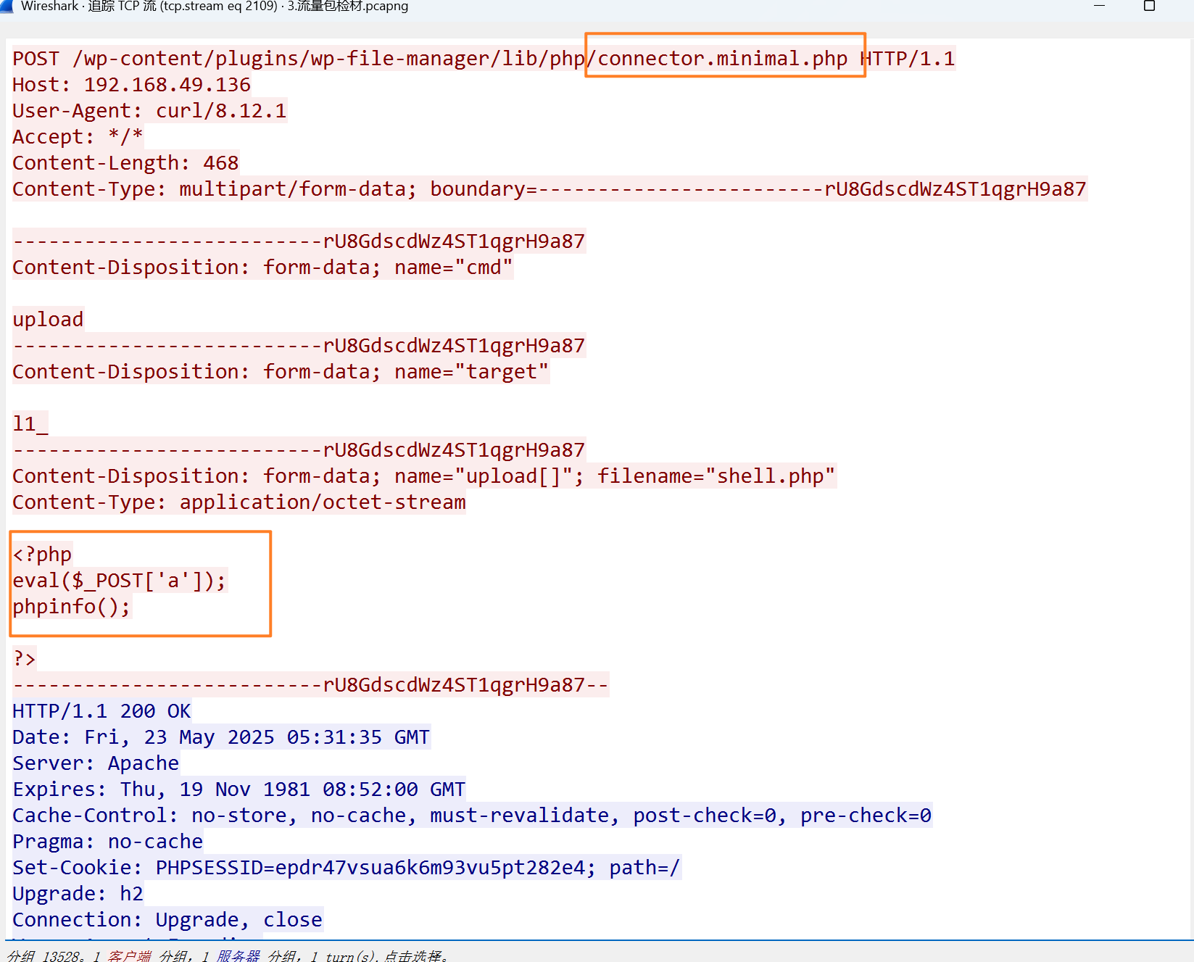
Task: Click the Pragma: no-cache line
Action: (107, 842)
